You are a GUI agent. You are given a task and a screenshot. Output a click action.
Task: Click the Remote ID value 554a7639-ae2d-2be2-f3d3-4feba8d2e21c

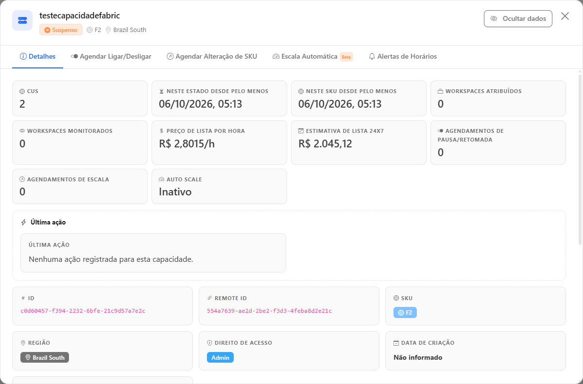tap(269, 311)
